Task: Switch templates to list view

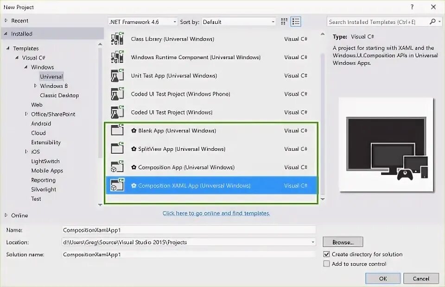Action: click(x=295, y=21)
